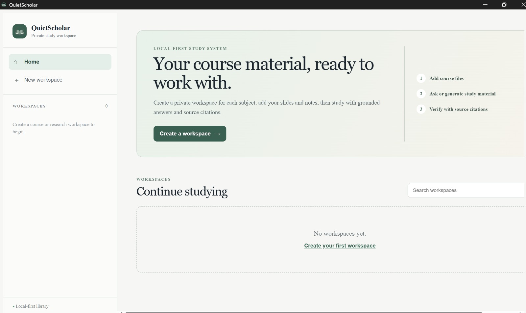This screenshot has height=313, width=526.
Task: Open the Create your first workspace link
Action: tap(340, 246)
